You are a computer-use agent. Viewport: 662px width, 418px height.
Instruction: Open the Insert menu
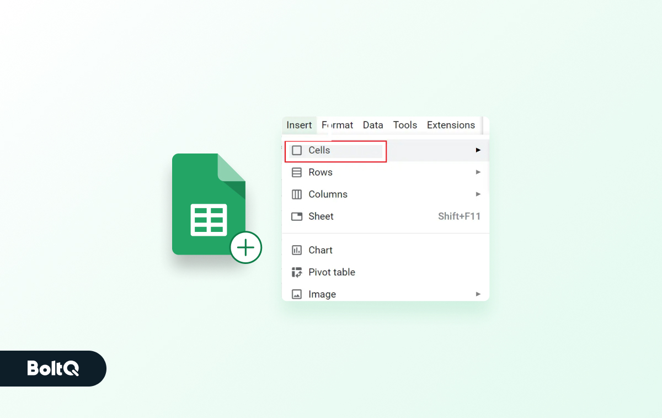click(299, 125)
